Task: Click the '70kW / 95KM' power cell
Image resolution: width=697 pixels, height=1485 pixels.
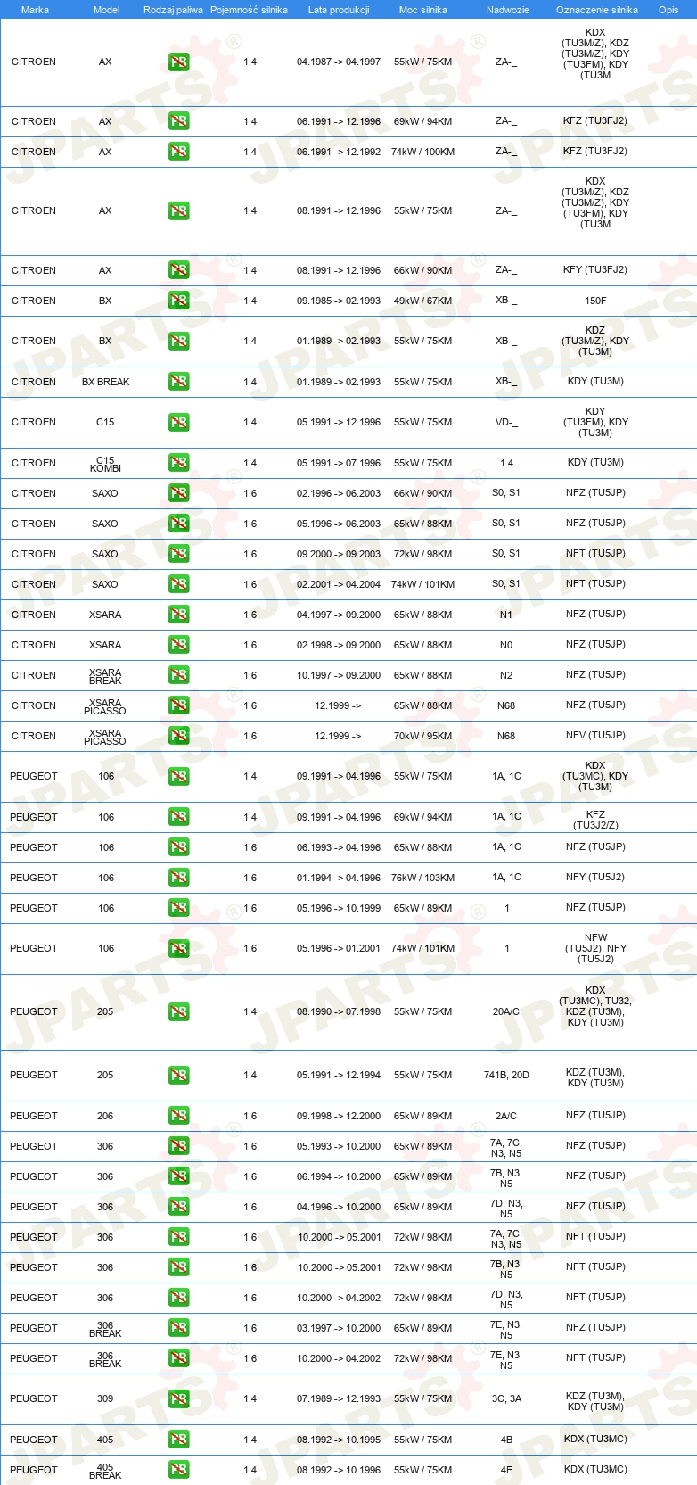Action: pyautogui.click(x=422, y=736)
